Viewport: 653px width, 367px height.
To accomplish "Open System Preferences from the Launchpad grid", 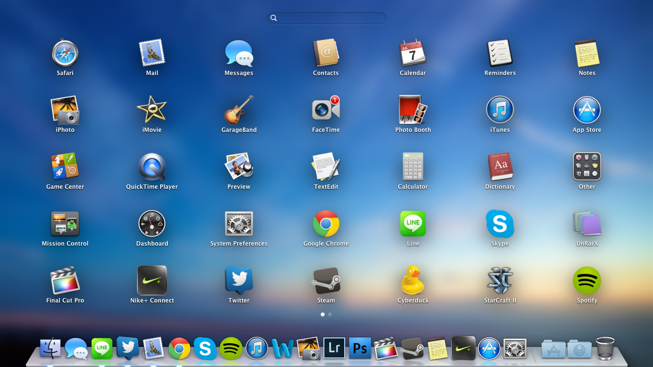I will tap(239, 224).
